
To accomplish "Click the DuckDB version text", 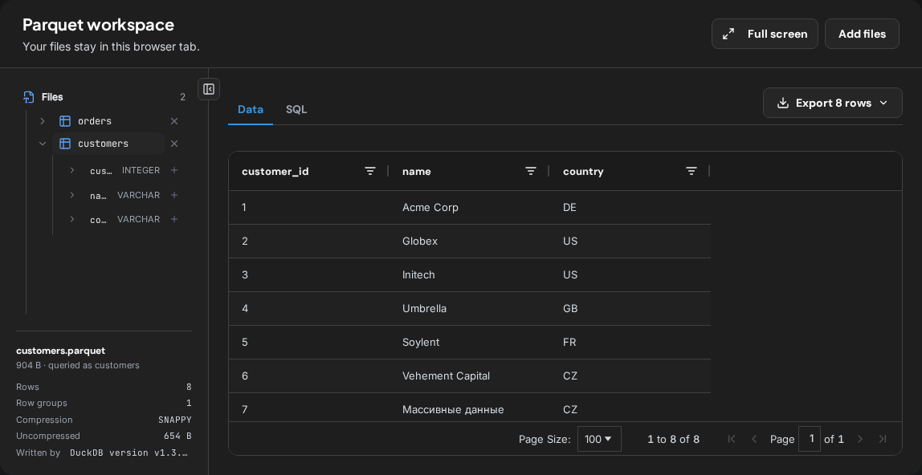I will pos(129,453).
